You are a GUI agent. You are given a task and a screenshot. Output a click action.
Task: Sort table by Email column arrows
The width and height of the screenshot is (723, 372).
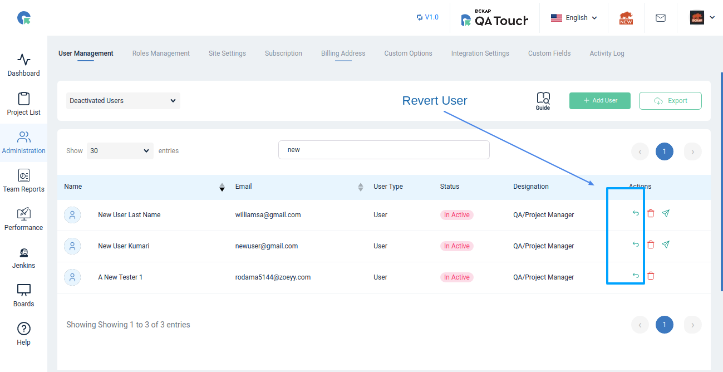(361, 187)
